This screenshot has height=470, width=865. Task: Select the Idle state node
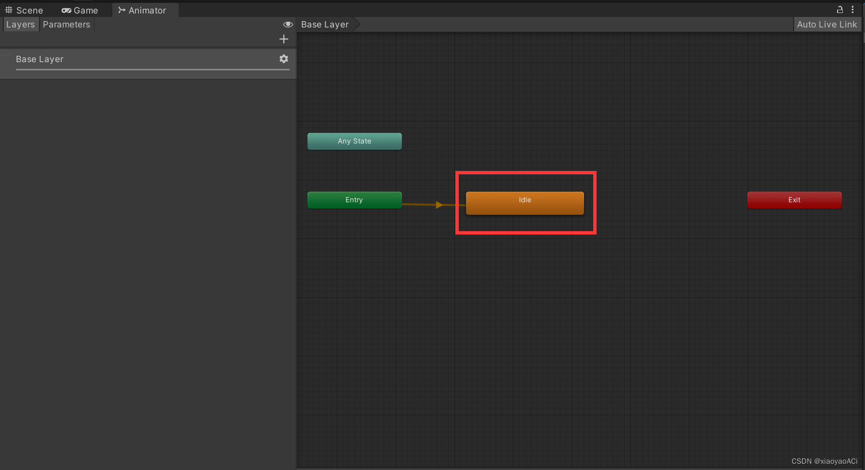(525, 203)
